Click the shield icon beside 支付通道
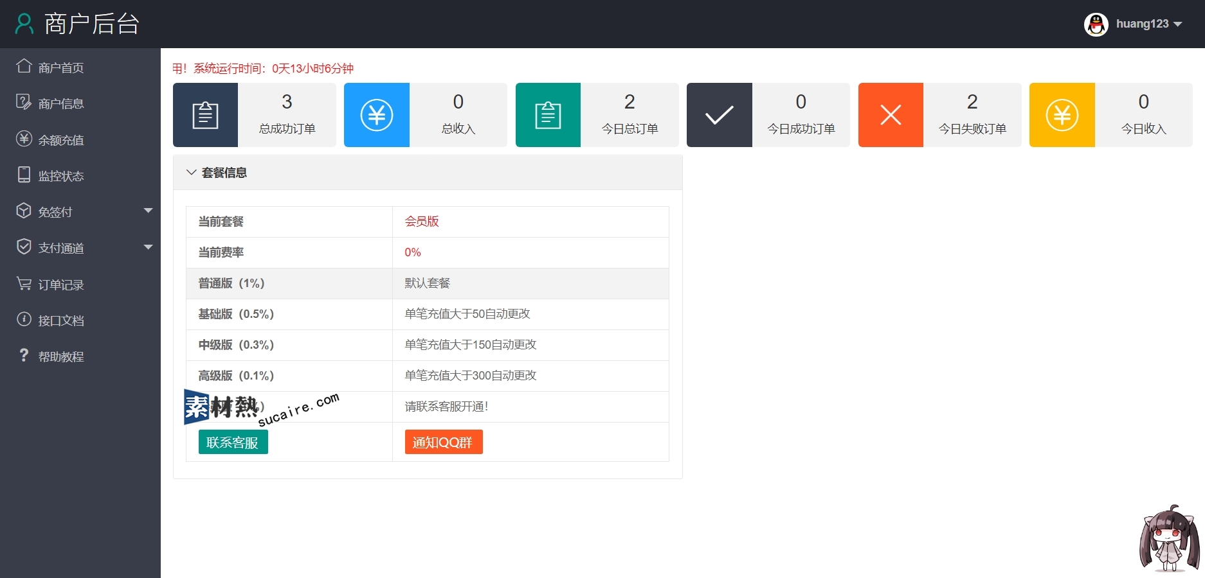 (x=24, y=247)
